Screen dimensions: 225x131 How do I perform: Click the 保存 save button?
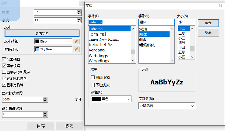[x=40, y=126]
